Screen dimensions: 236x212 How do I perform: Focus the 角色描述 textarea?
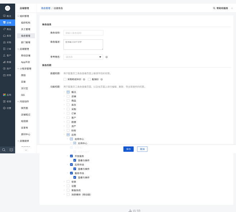(83, 44)
